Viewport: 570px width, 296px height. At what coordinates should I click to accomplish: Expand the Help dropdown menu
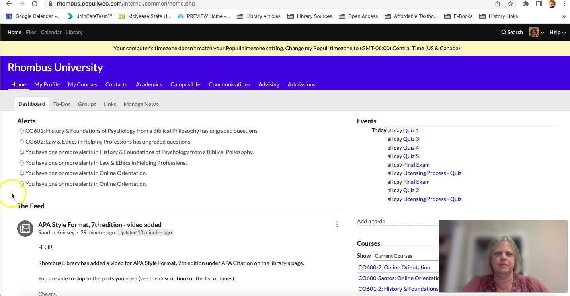click(557, 32)
